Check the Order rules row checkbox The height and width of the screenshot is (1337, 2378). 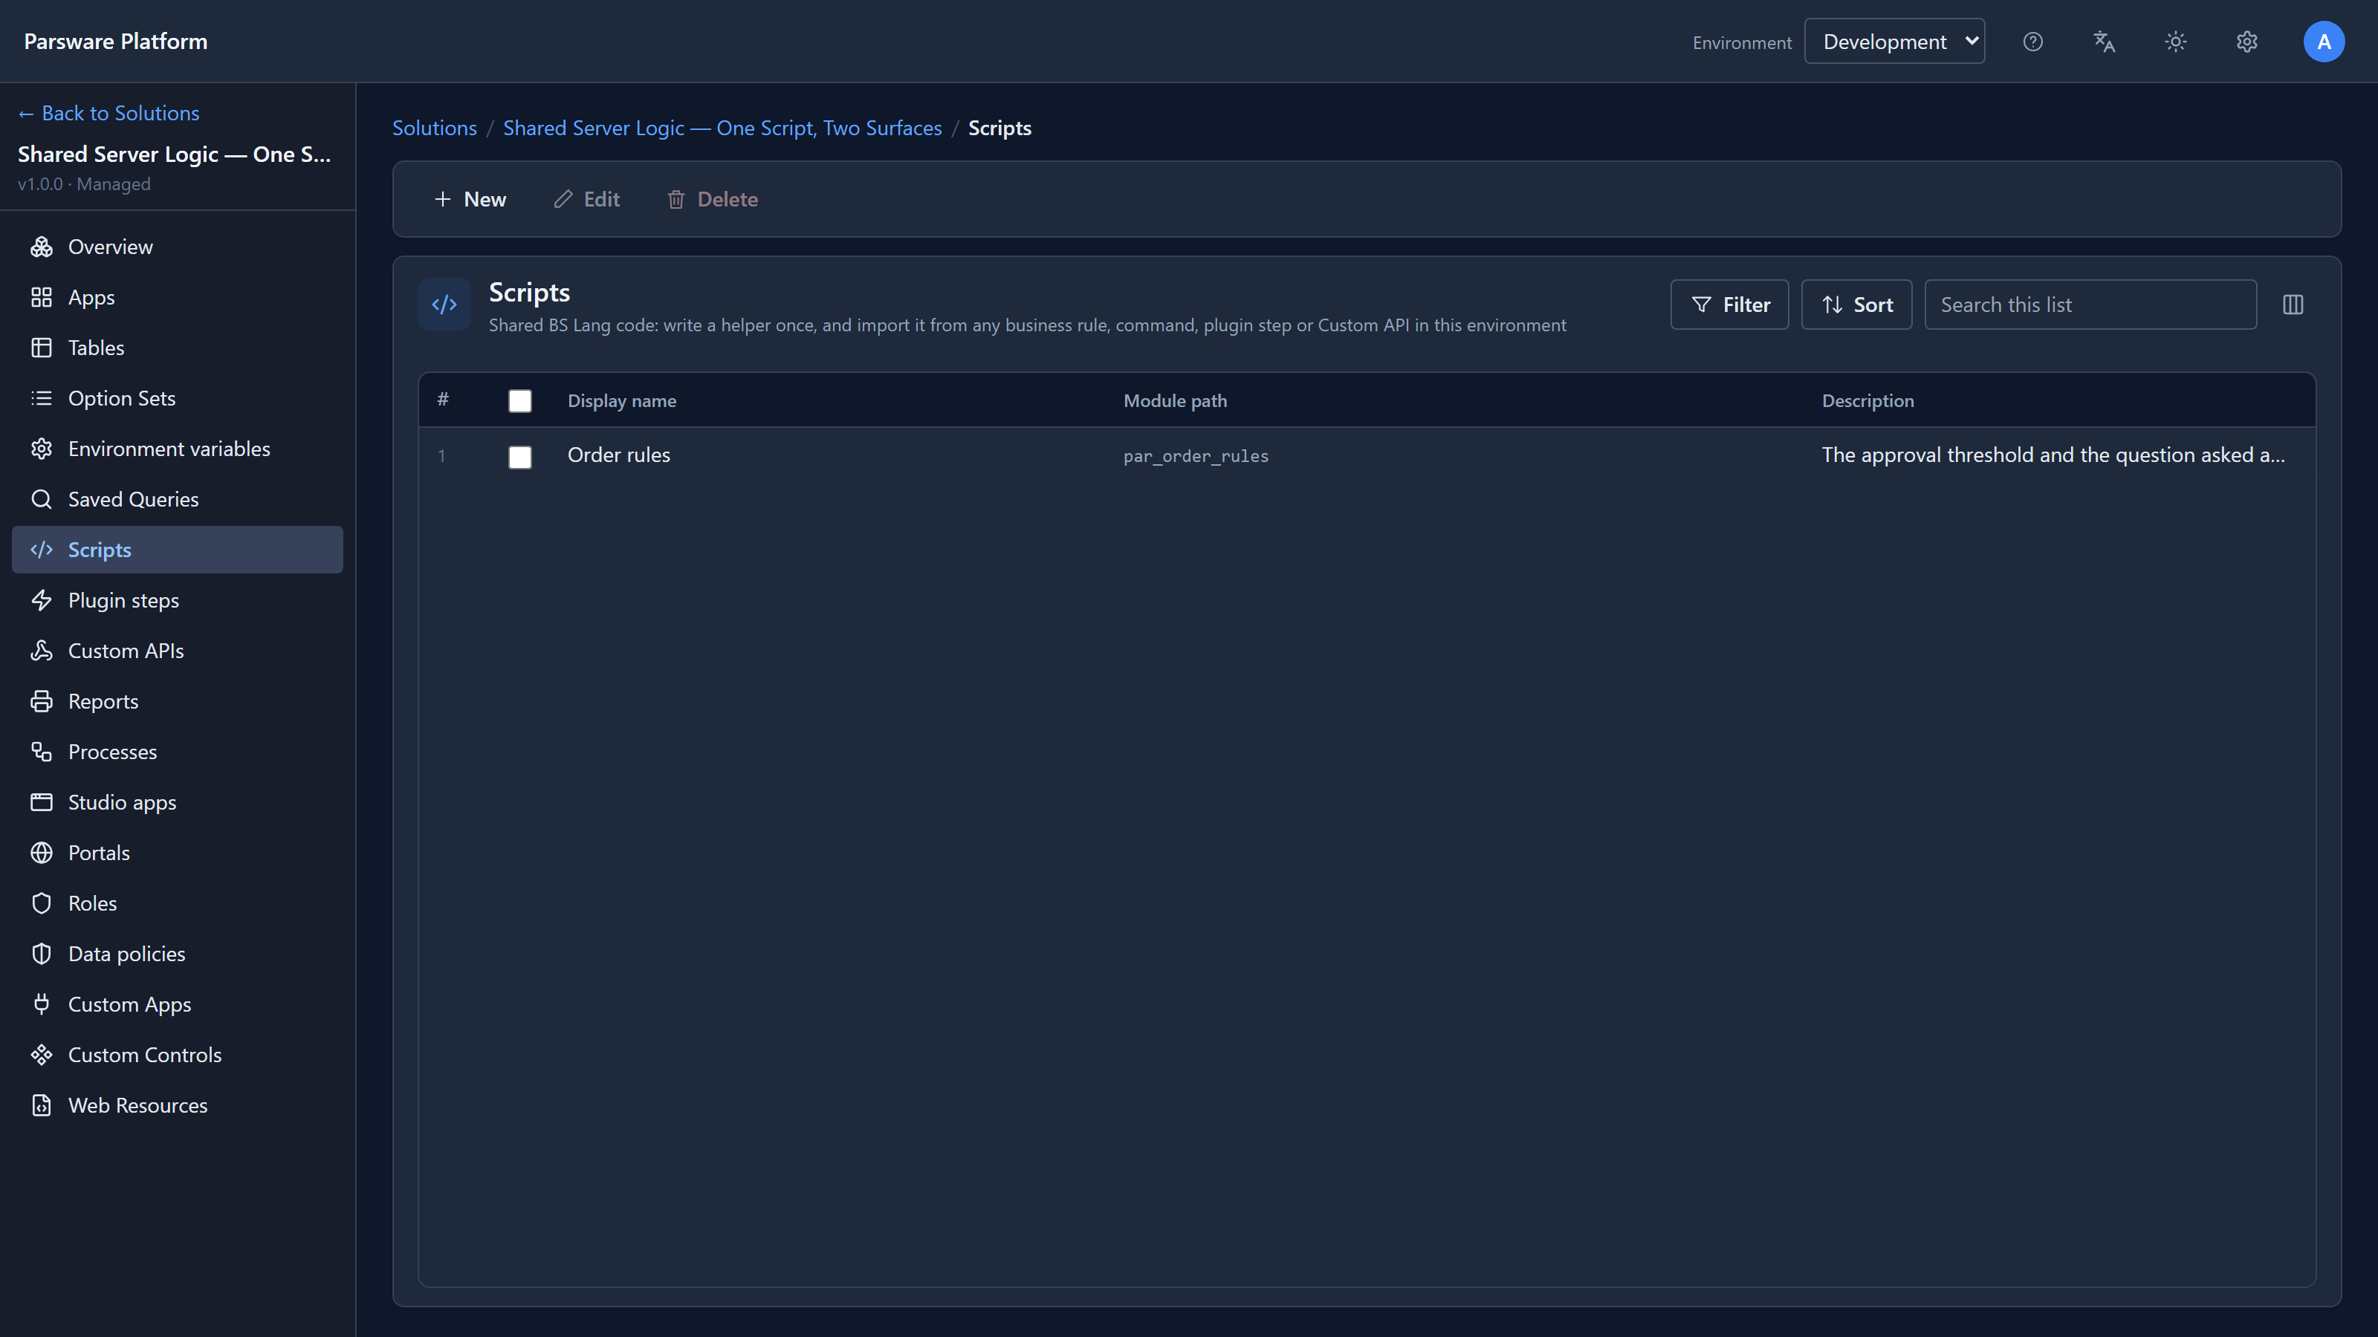coord(519,457)
